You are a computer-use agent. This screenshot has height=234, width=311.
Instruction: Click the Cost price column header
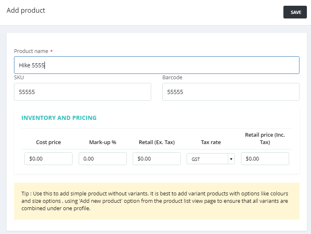coord(48,142)
